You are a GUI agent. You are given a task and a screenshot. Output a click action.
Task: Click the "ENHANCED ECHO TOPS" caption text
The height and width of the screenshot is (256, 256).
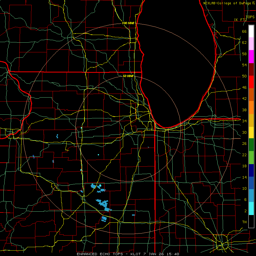100,254
